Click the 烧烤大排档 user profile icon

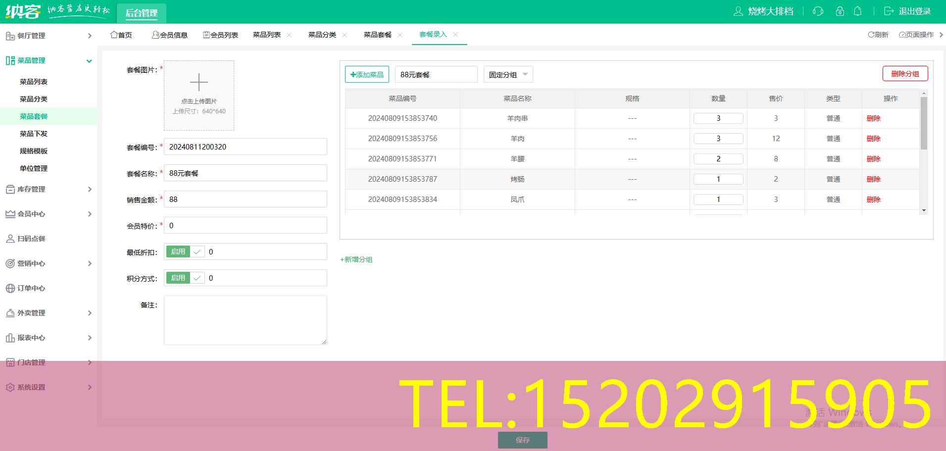pos(738,11)
